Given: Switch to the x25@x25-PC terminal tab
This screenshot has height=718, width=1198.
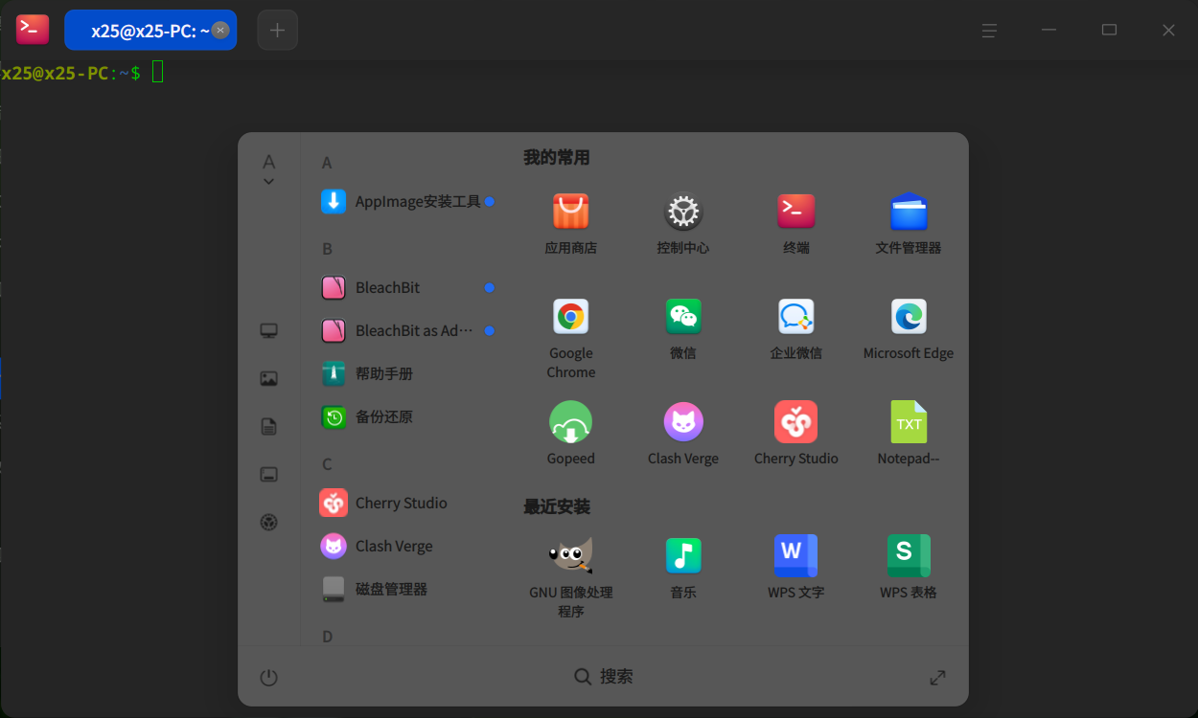Looking at the screenshot, I should point(150,31).
